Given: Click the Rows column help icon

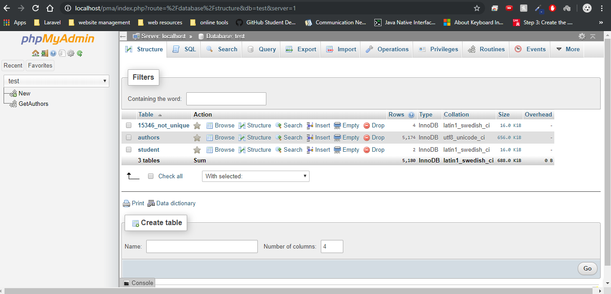Looking at the screenshot, I should pos(411,115).
